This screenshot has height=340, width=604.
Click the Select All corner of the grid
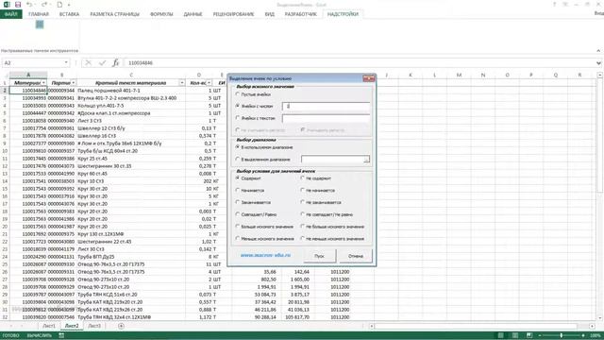[4, 75]
